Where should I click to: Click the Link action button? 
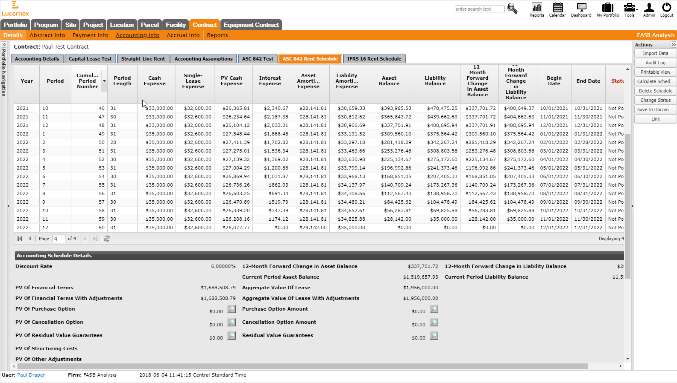(x=656, y=119)
